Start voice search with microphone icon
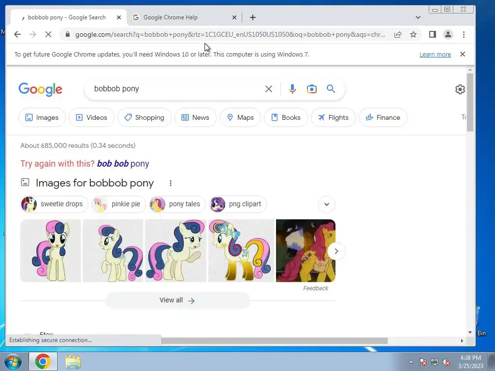Viewport: 495px width, 371px height. point(292,89)
